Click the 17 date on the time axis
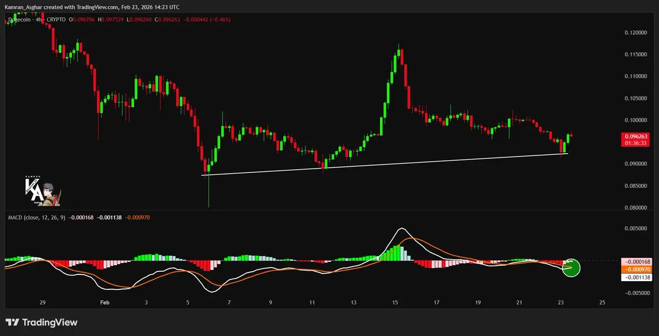Image resolution: width=659 pixels, height=336 pixels. tap(437, 303)
